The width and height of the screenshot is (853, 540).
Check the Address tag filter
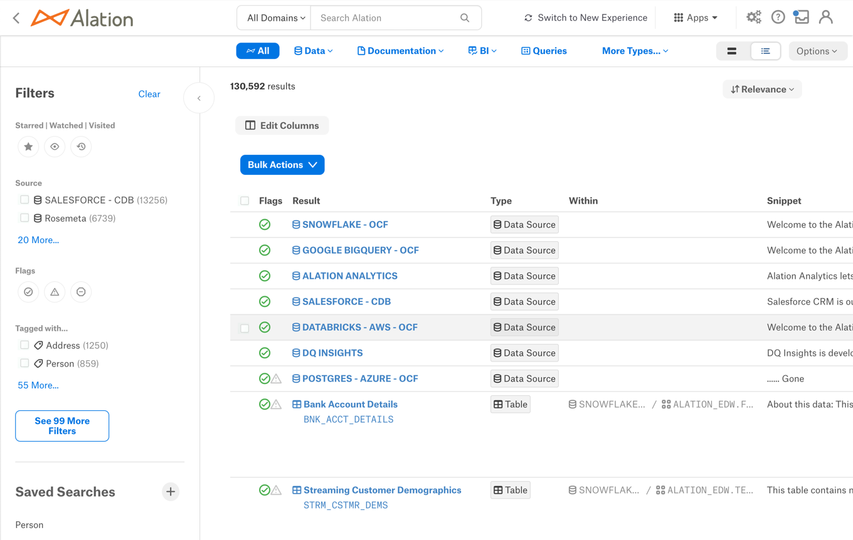click(24, 345)
